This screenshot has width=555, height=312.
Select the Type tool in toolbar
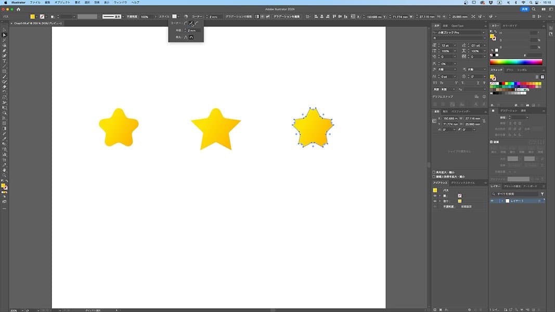[4, 61]
